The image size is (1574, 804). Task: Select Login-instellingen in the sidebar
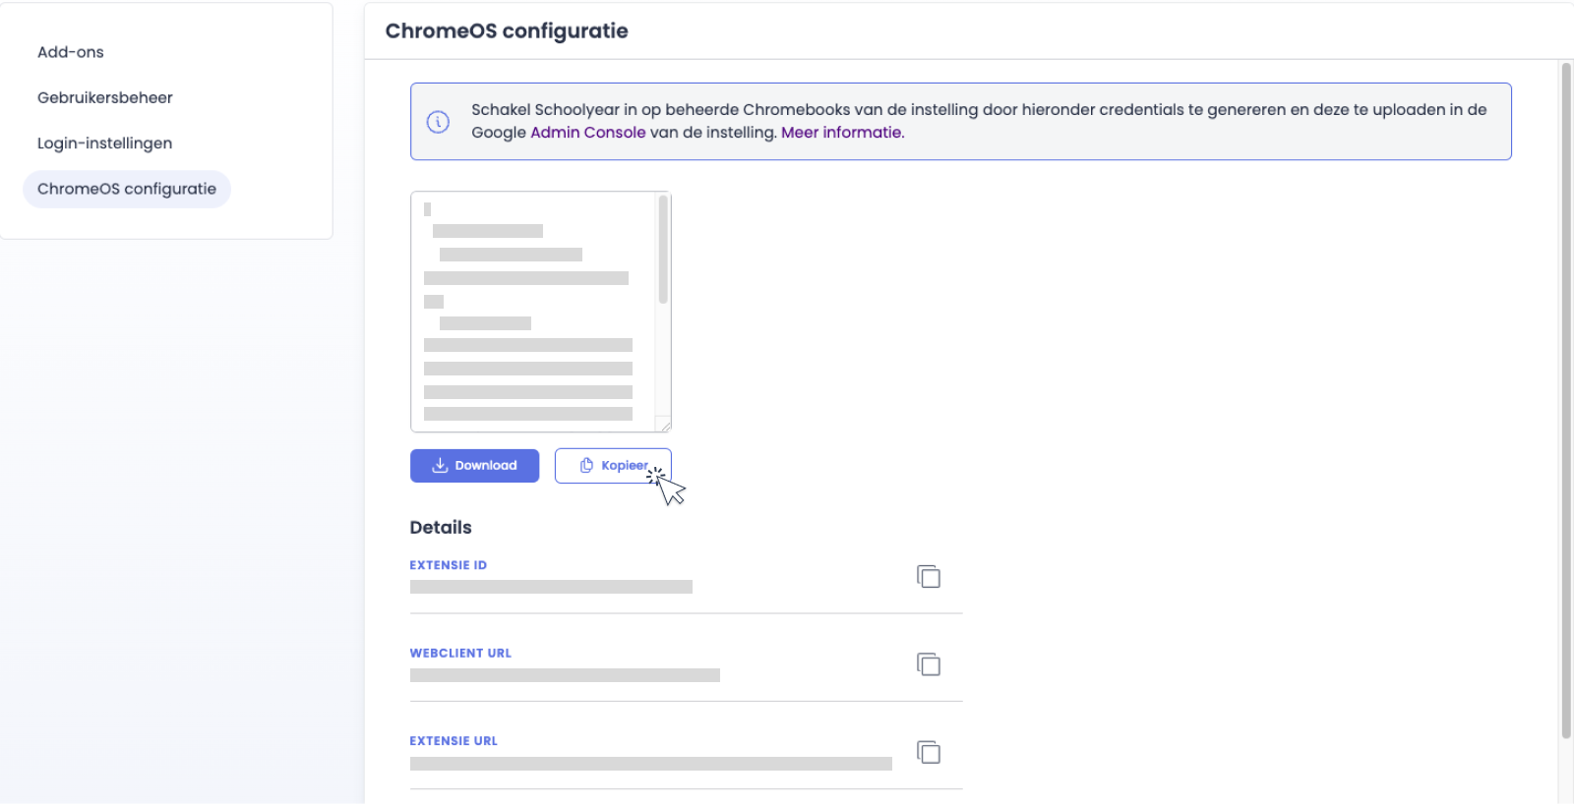tap(105, 144)
